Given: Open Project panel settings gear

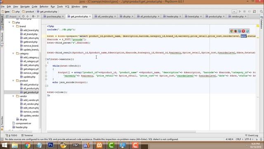Looking at the screenshot, I should [33, 17].
